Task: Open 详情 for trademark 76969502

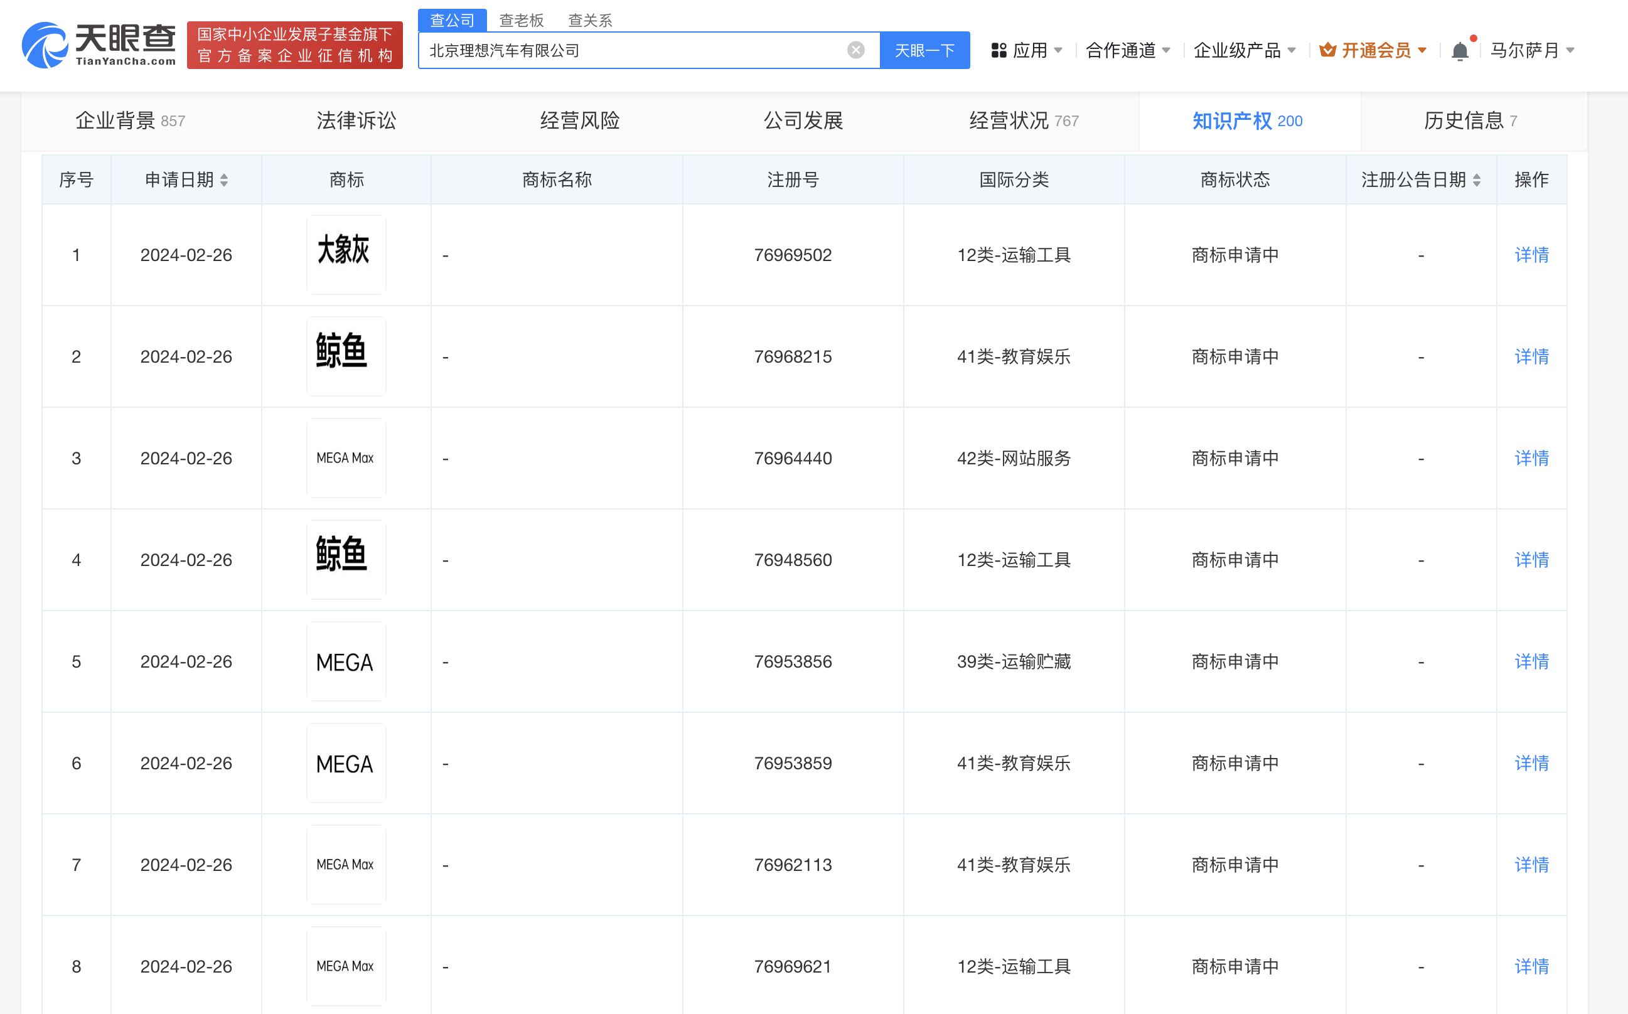Action: tap(1531, 255)
